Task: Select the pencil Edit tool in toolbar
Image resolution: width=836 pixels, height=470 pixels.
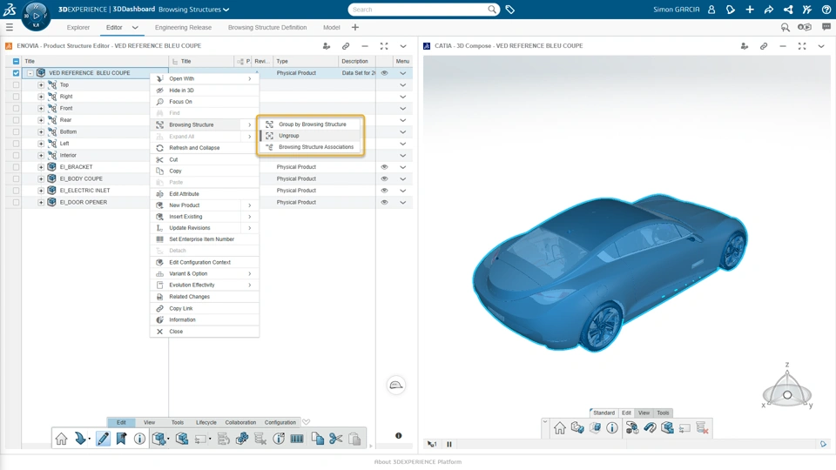Action: pyautogui.click(x=103, y=440)
